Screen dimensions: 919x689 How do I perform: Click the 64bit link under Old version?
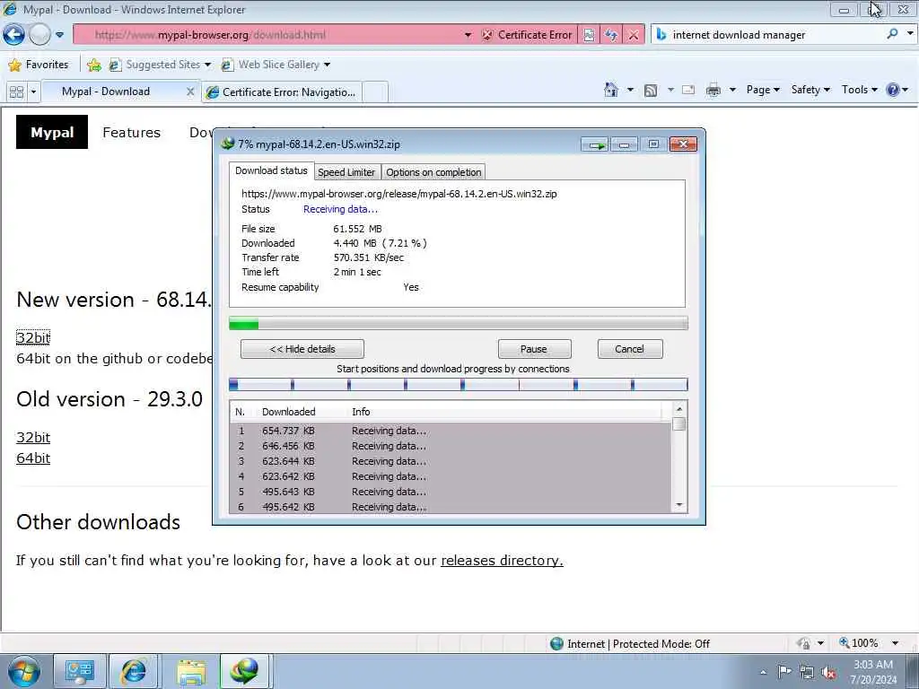click(33, 458)
